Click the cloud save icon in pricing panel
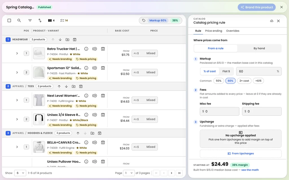This screenshot has width=289, height=180. click(272, 21)
